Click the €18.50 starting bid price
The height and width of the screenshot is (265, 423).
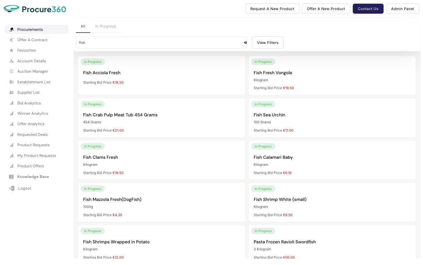click(118, 82)
